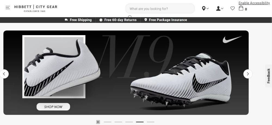Click the Hibbett City Gear logo
Screen dimensions: 272x125
[x=36, y=8]
